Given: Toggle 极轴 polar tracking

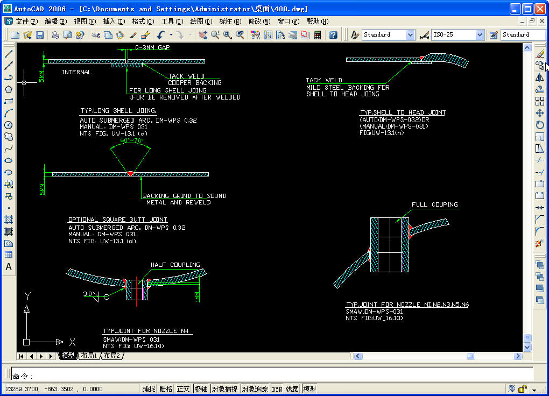Looking at the screenshot, I should pos(201,389).
